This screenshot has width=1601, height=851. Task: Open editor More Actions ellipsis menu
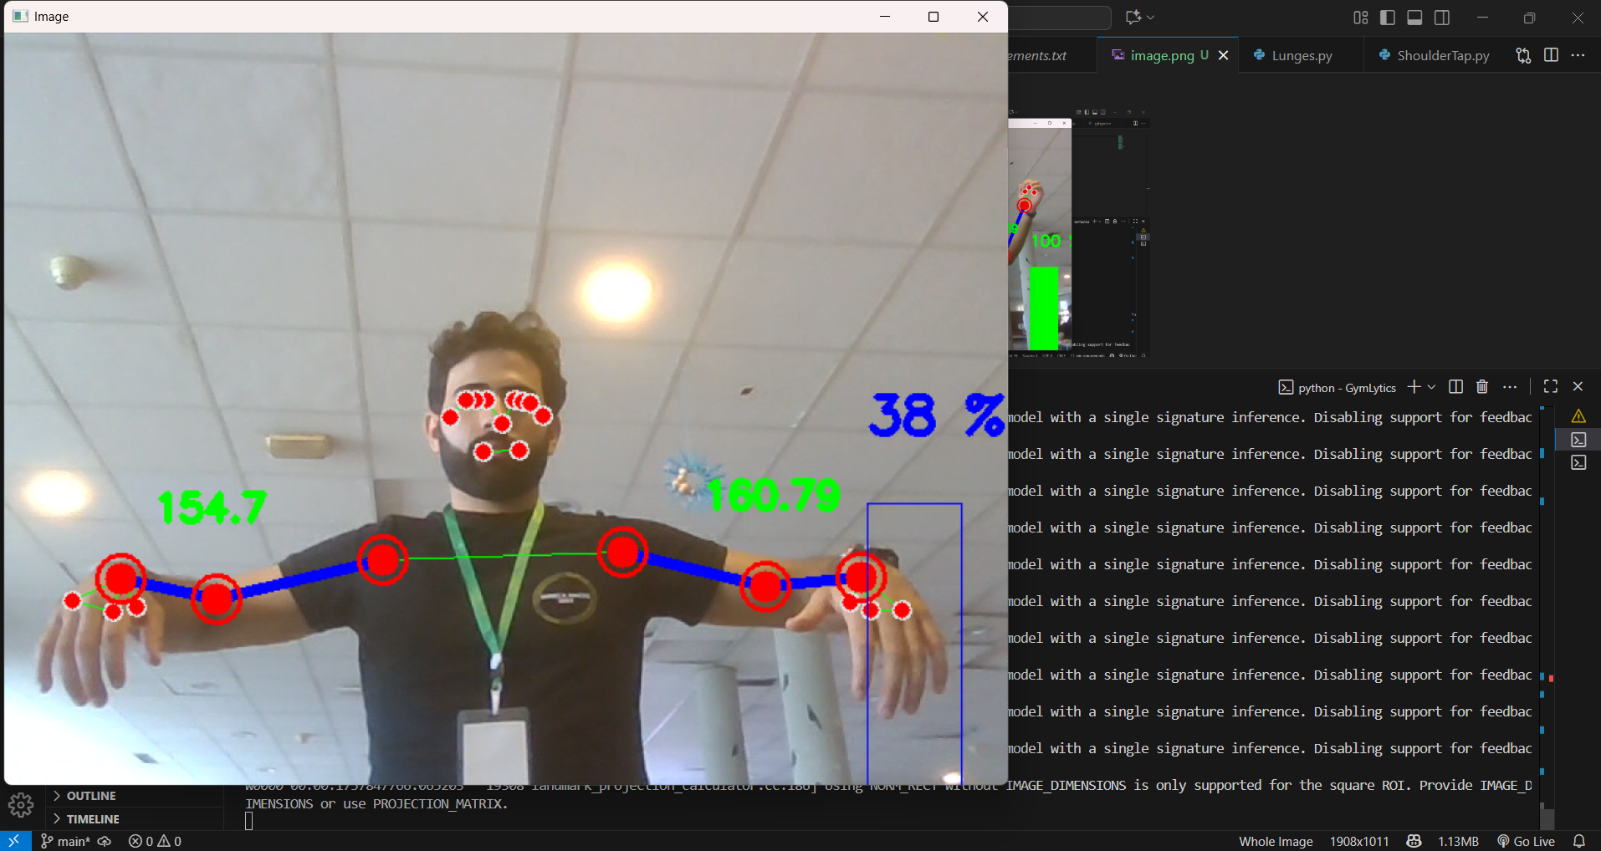click(1578, 55)
